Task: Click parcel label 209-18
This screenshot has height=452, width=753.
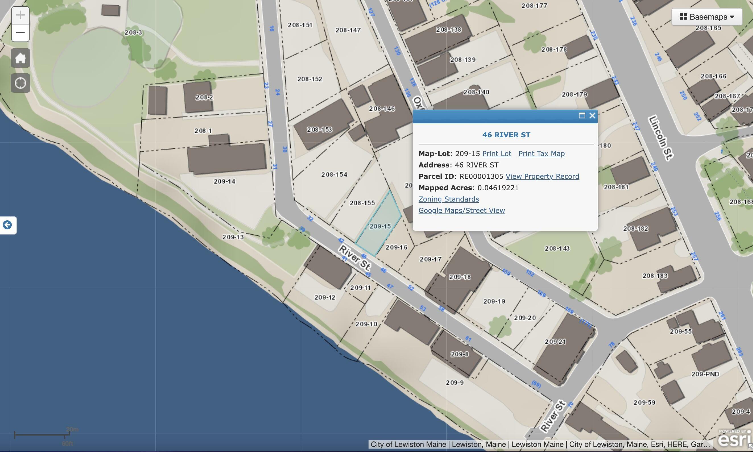Action: coord(460,277)
